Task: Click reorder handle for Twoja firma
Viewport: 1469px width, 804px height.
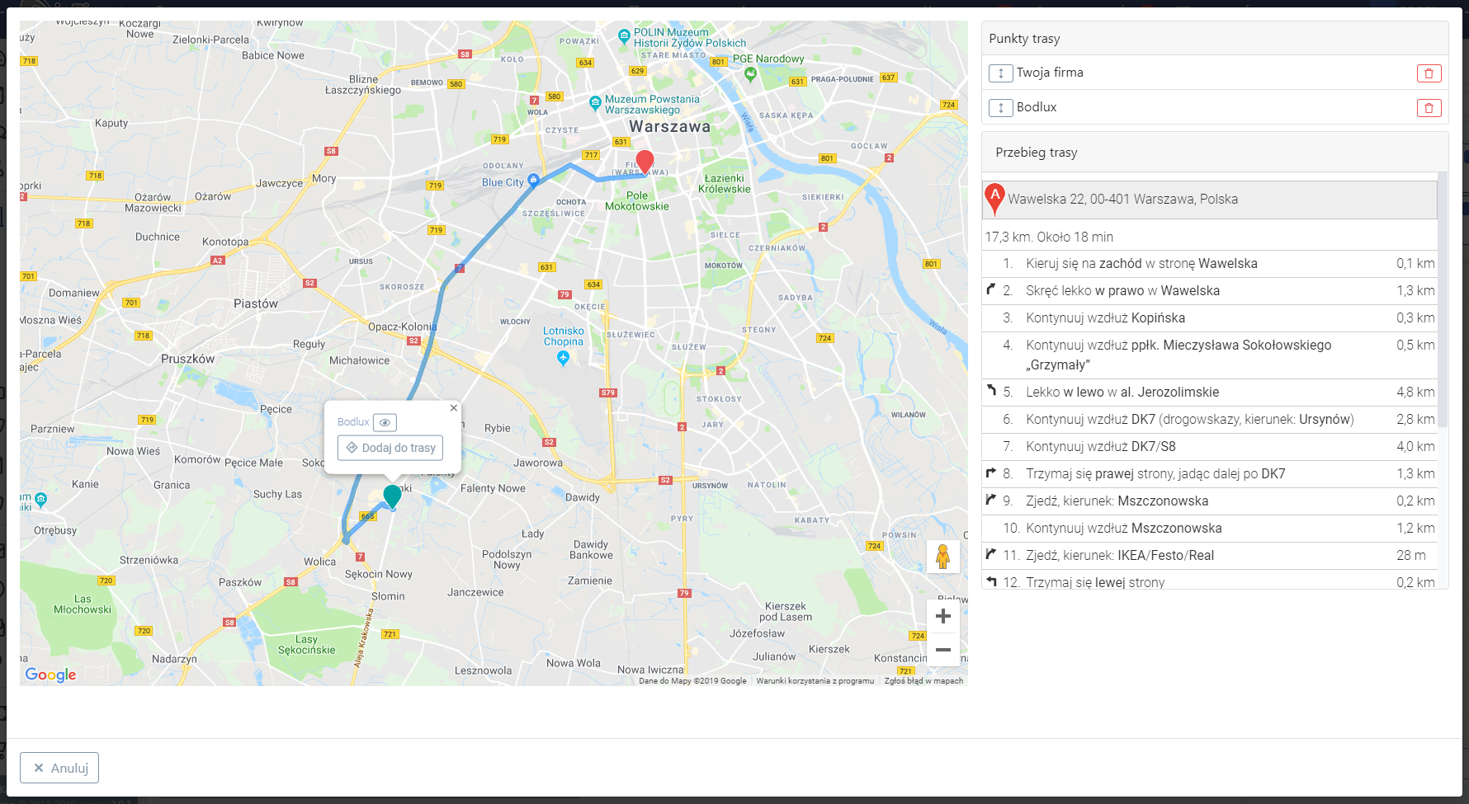Action: pyautogui.click(x=1000, y=73)
